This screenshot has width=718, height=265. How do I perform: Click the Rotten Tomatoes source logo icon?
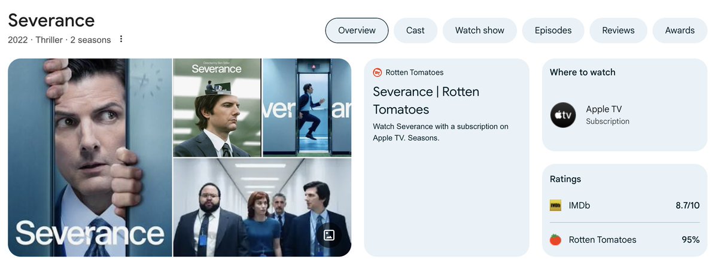(x=377, y=72)
